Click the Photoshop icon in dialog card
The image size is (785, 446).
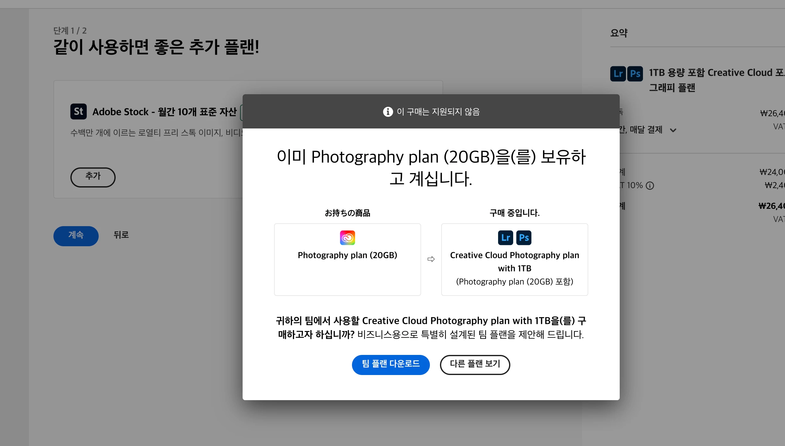[524, 238]
